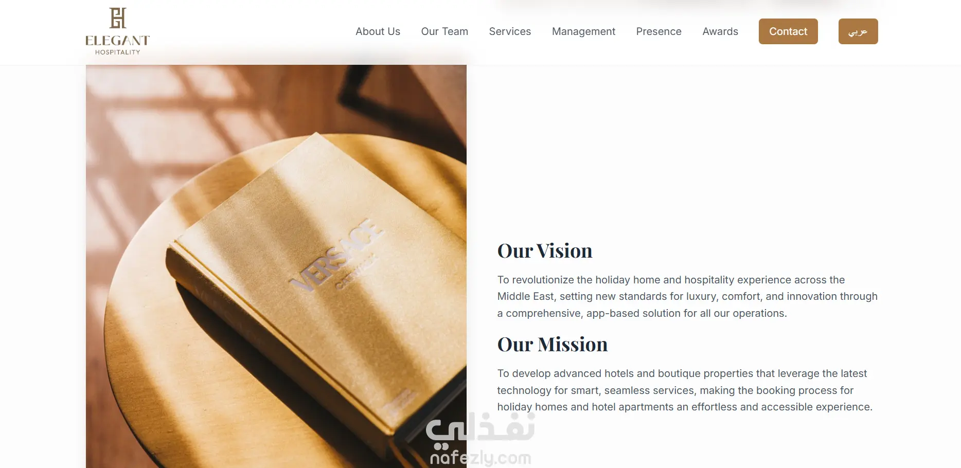
Task: Click the Our Mission paragraph text
Action: pyautogui.click(x=685, y=390)
